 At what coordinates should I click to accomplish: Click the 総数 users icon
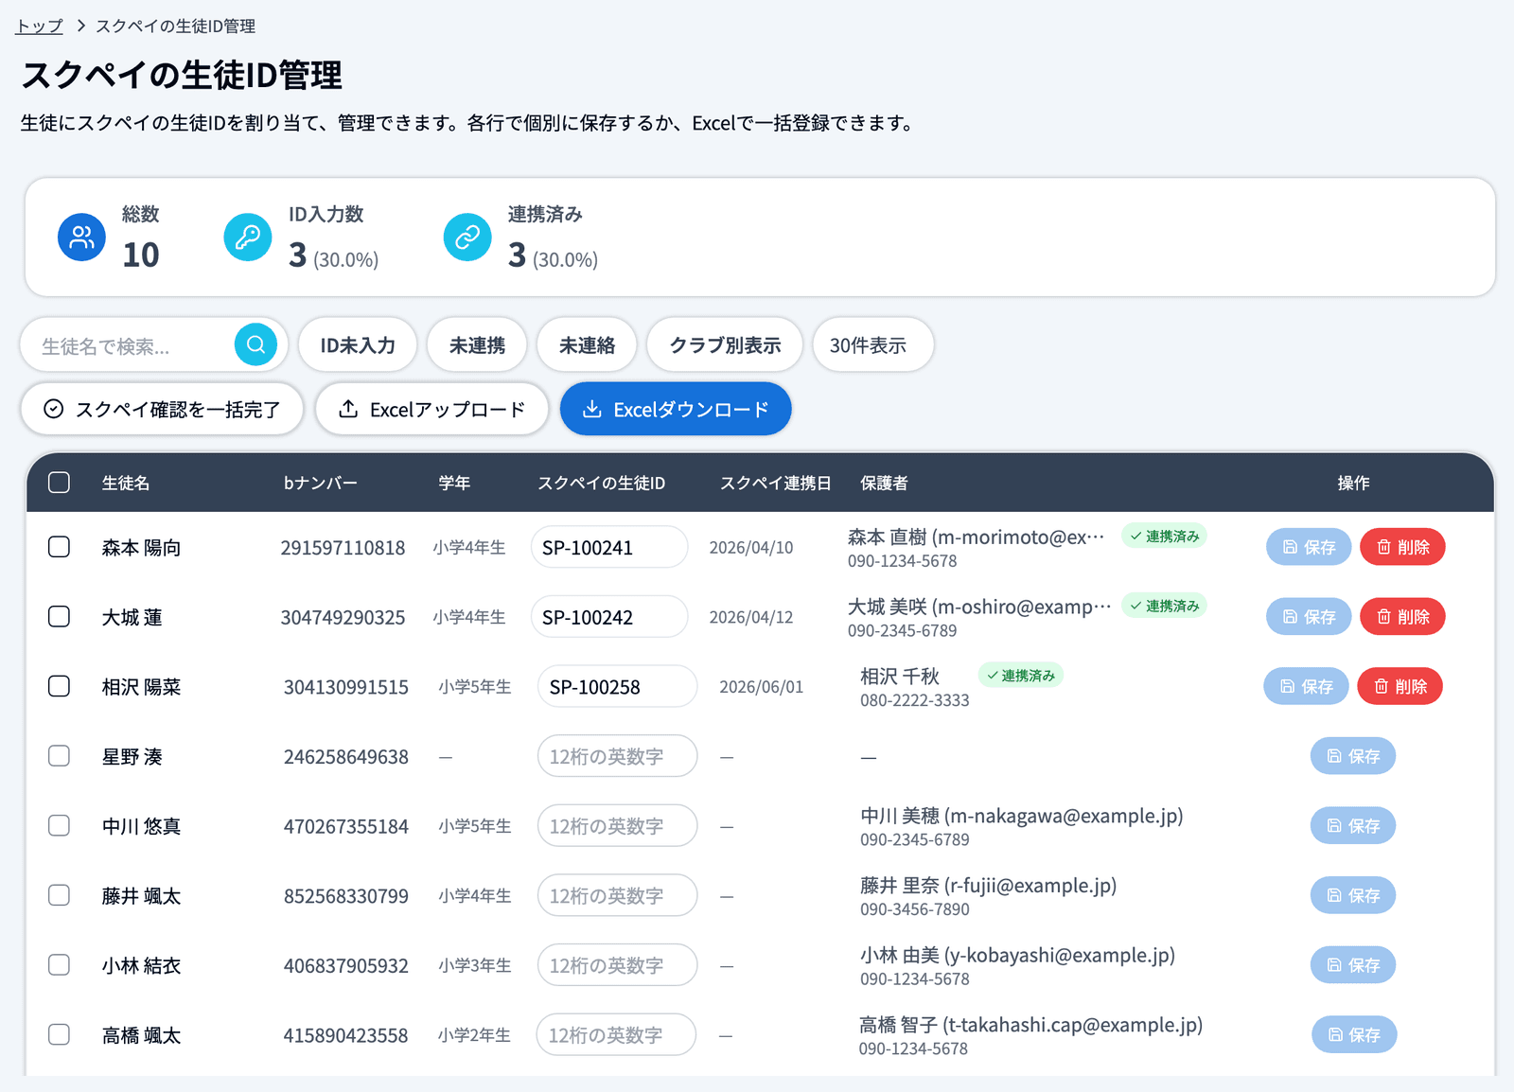(81, 237)
